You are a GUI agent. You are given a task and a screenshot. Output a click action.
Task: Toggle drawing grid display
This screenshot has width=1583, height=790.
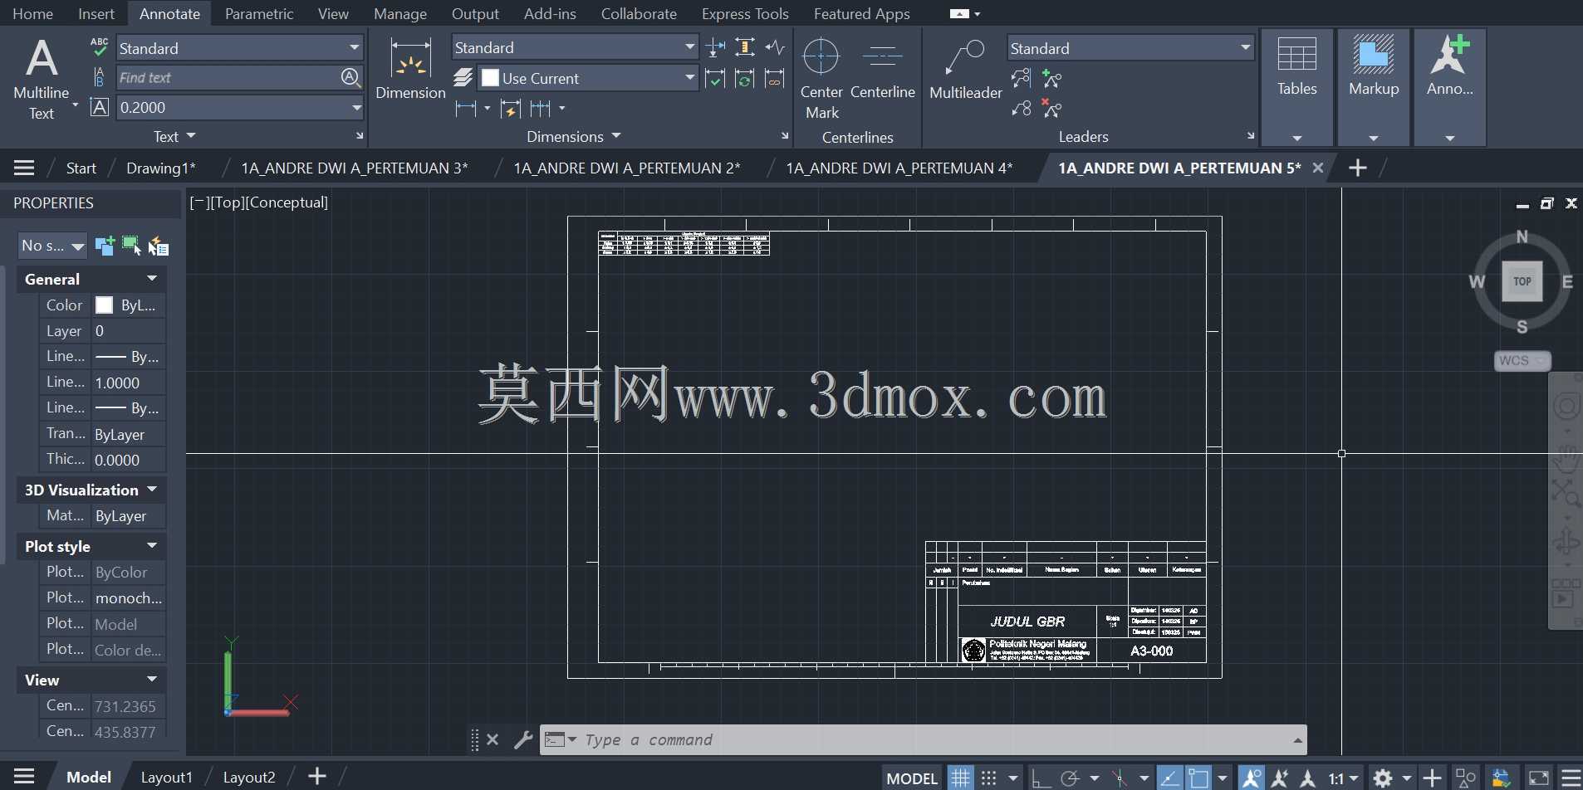coord(960,778)
